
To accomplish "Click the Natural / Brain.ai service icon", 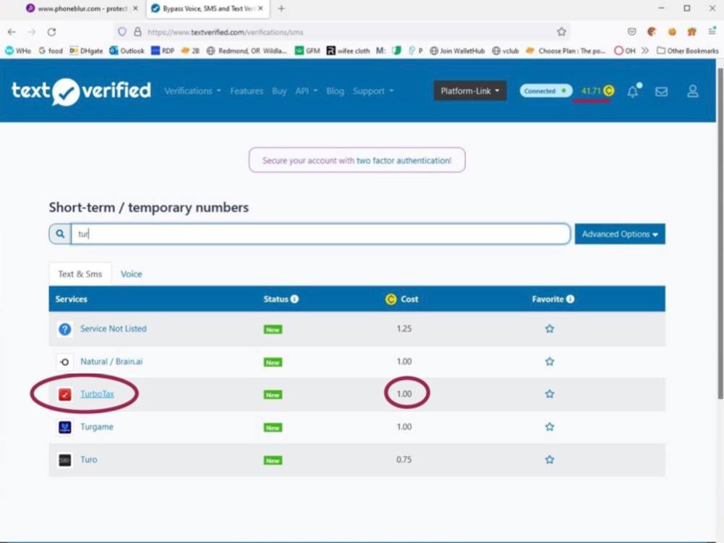I will coord(64,362).
